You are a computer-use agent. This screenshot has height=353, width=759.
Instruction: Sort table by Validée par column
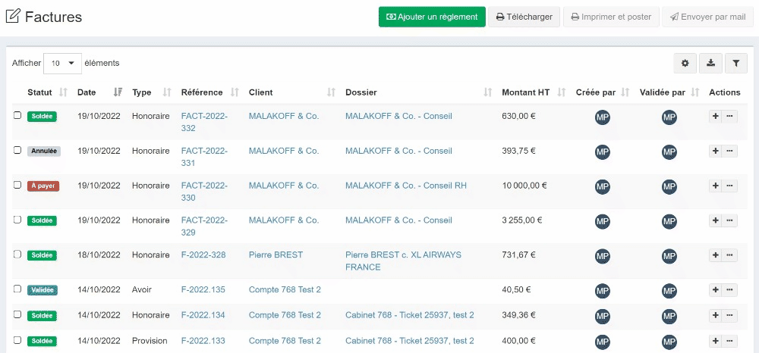click(669, 92)
